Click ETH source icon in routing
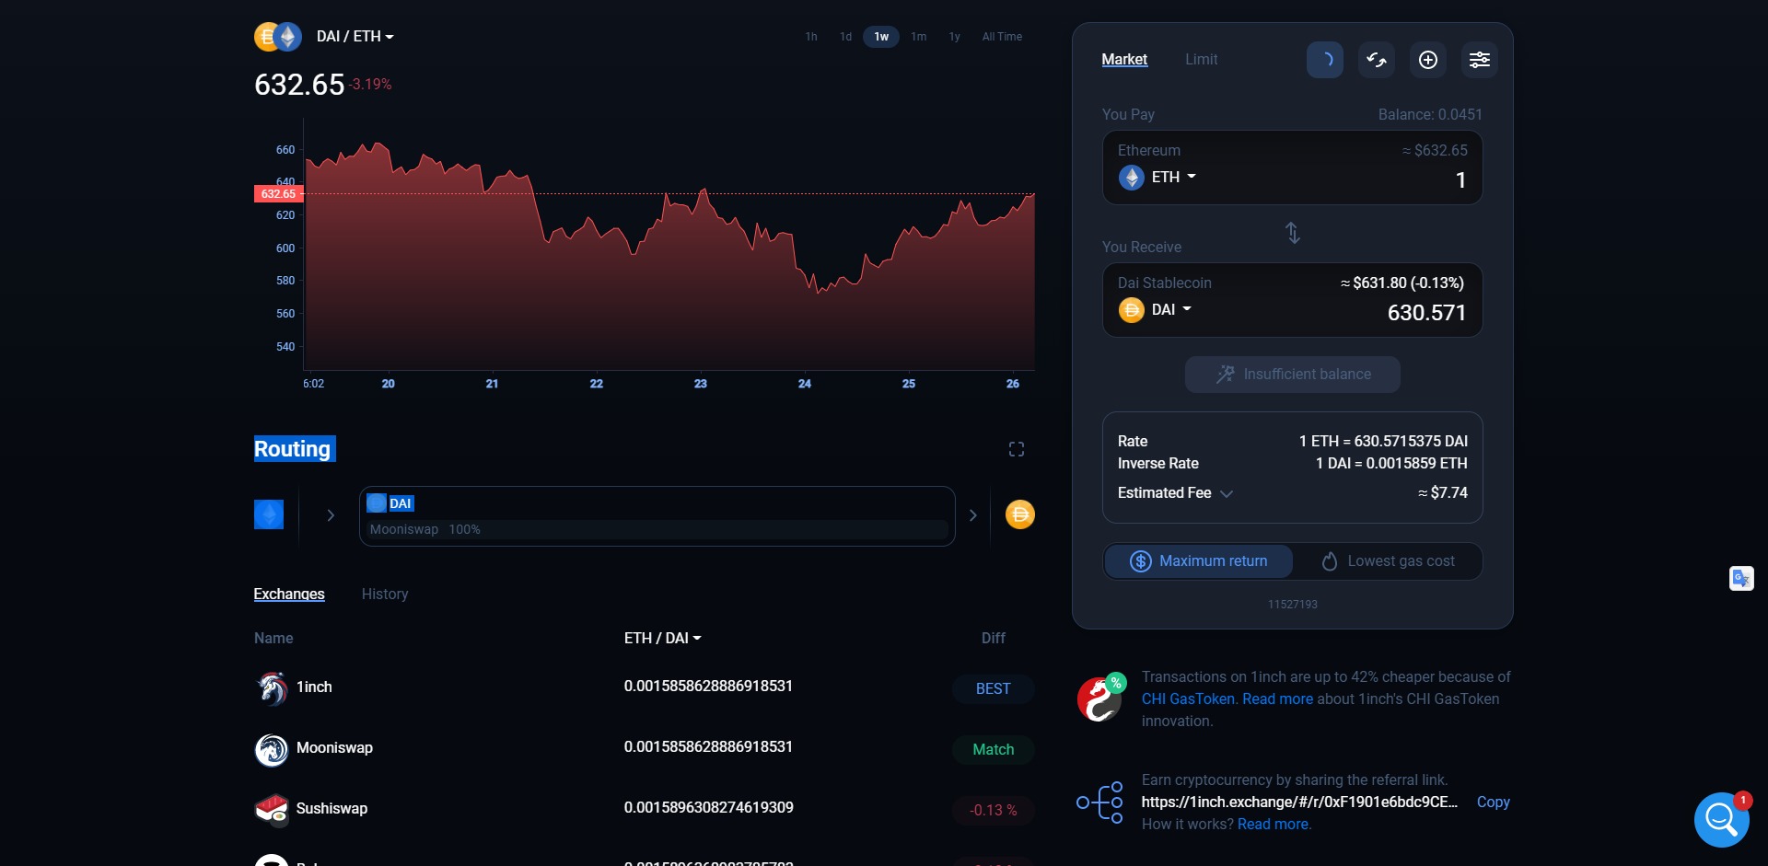Screen dimensions: 1768x866 (x=269, y=514)
